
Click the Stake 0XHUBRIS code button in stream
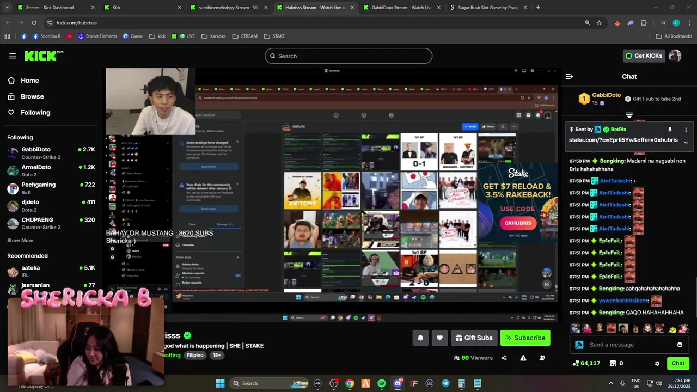[517, 223]
